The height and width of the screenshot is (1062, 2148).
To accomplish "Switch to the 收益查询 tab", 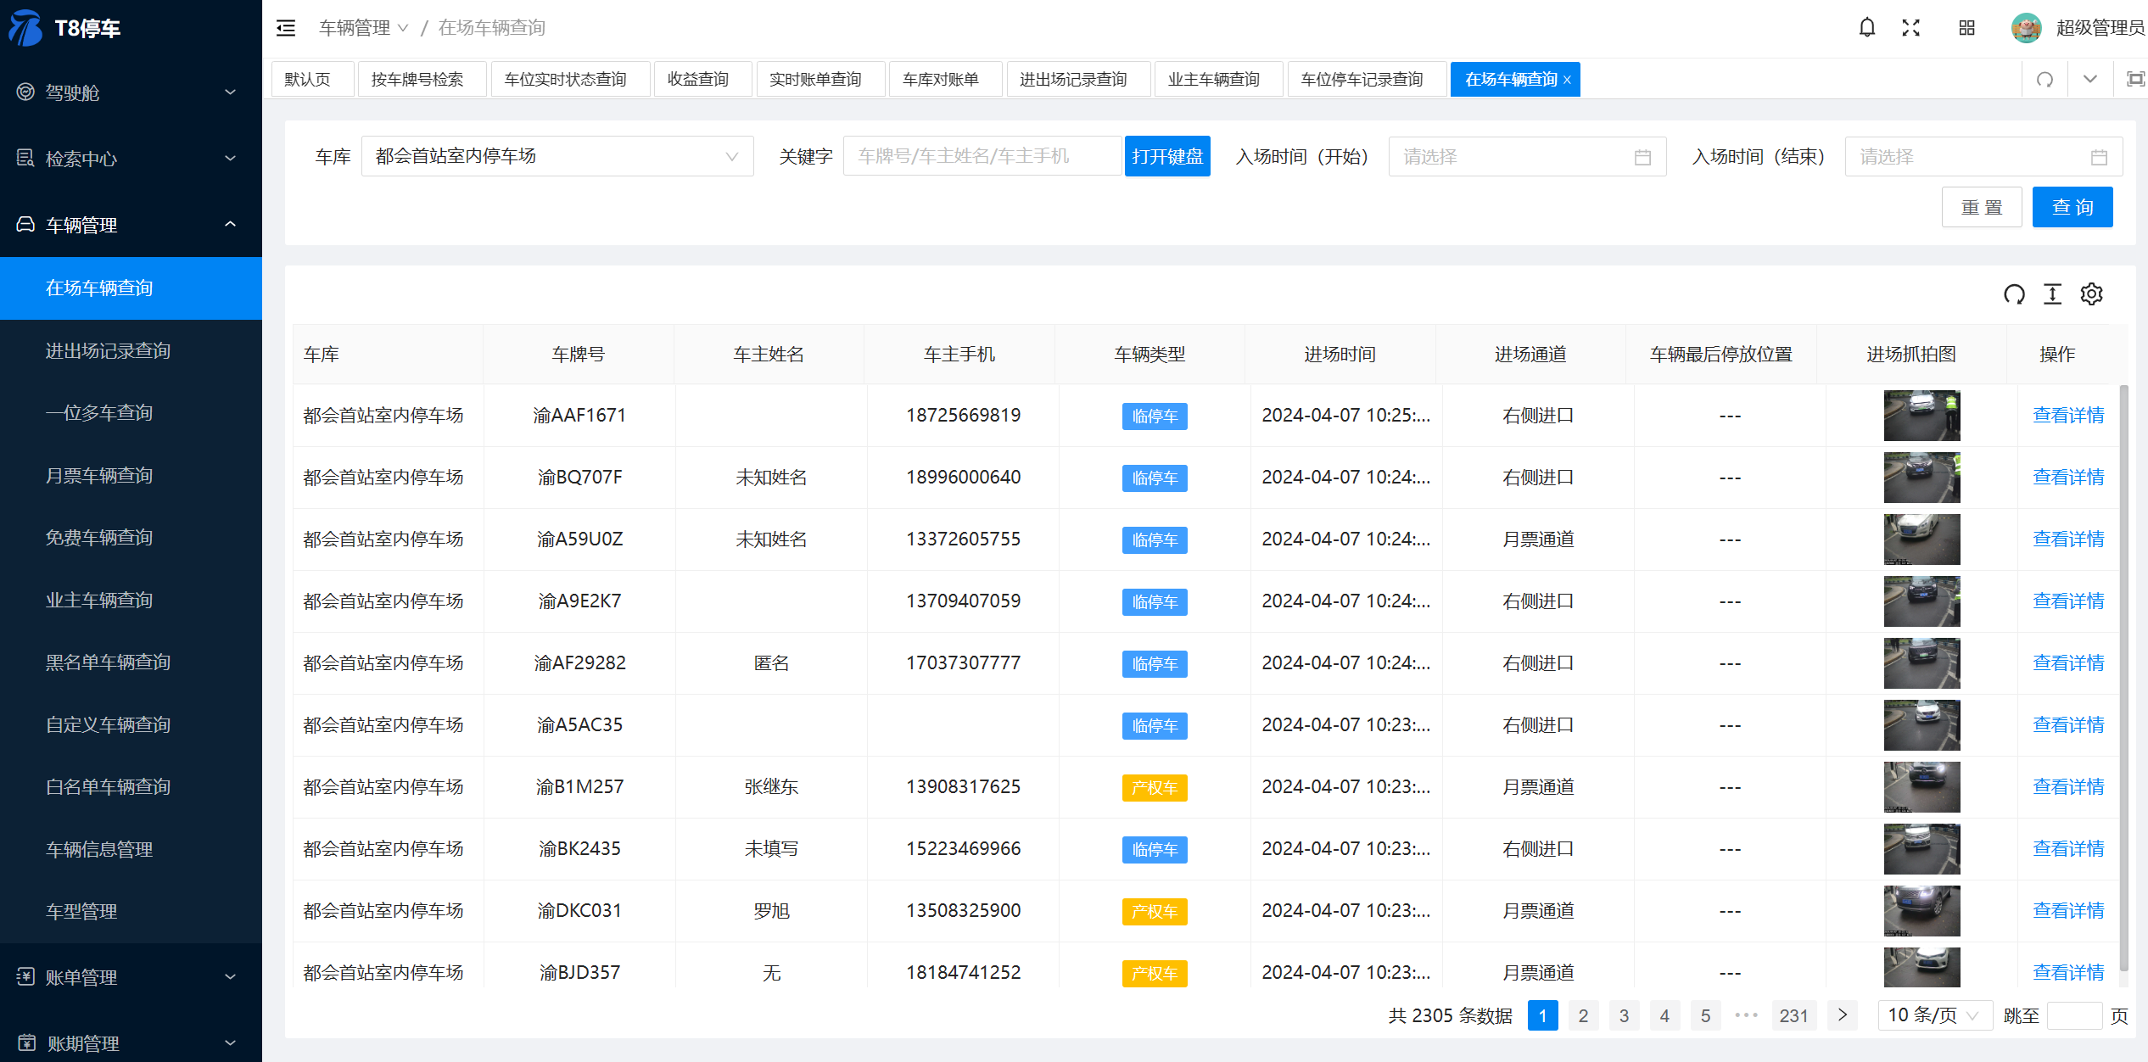I will click(702, 80).
